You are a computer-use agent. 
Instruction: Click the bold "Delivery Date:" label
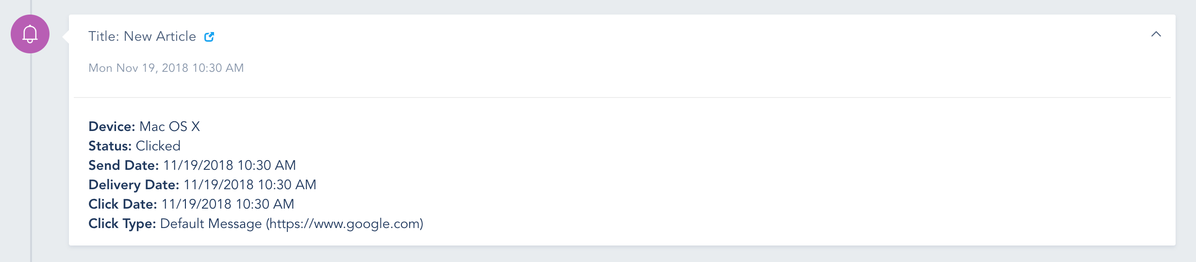(x=134, y=185)
